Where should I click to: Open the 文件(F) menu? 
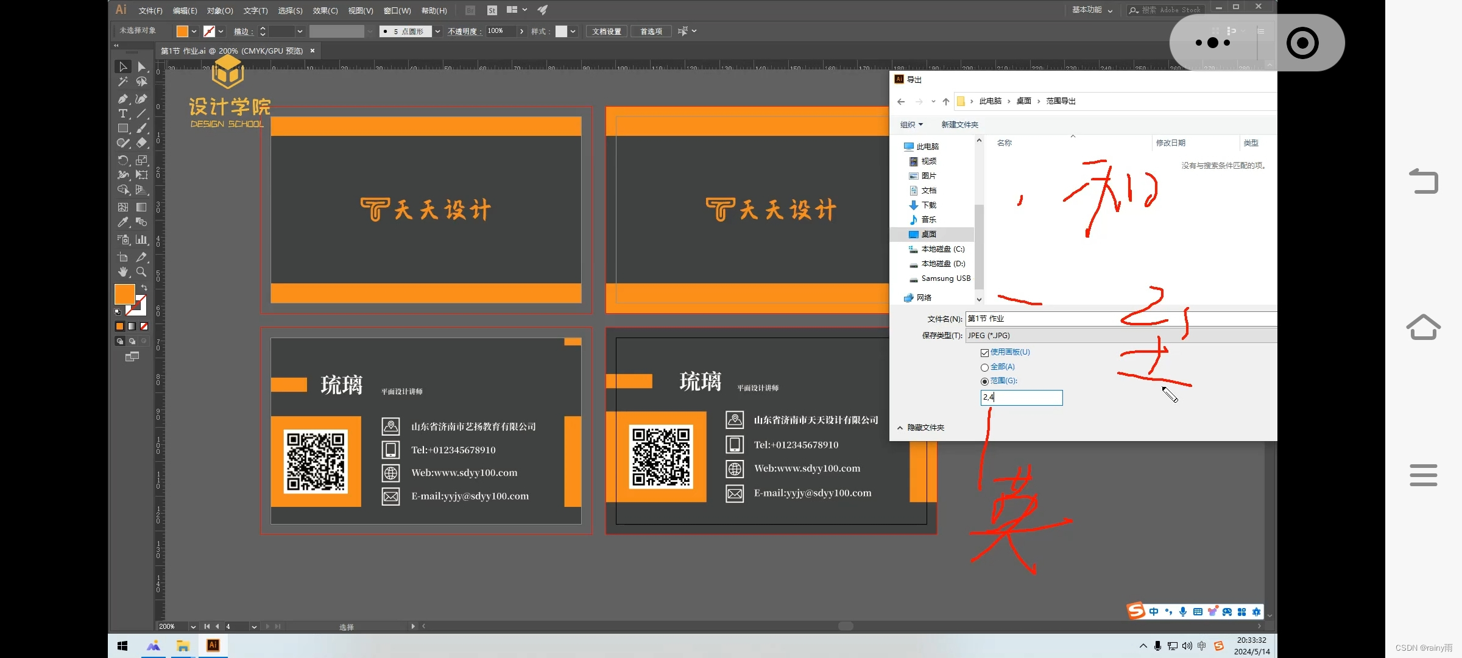point(150,10)
